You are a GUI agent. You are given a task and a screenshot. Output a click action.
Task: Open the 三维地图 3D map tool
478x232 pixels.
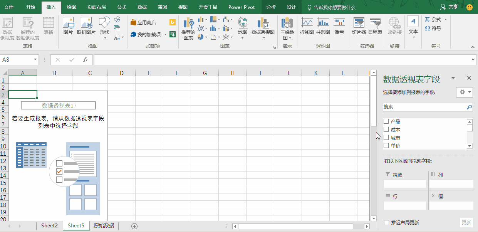(x=287, y=28)
